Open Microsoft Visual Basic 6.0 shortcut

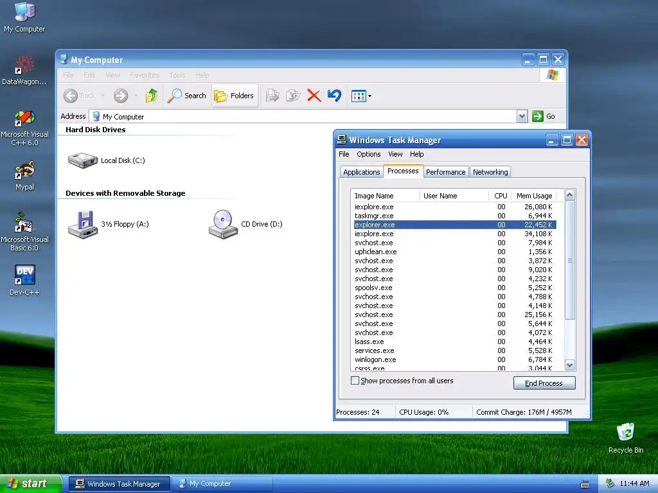tap(24, 232)
